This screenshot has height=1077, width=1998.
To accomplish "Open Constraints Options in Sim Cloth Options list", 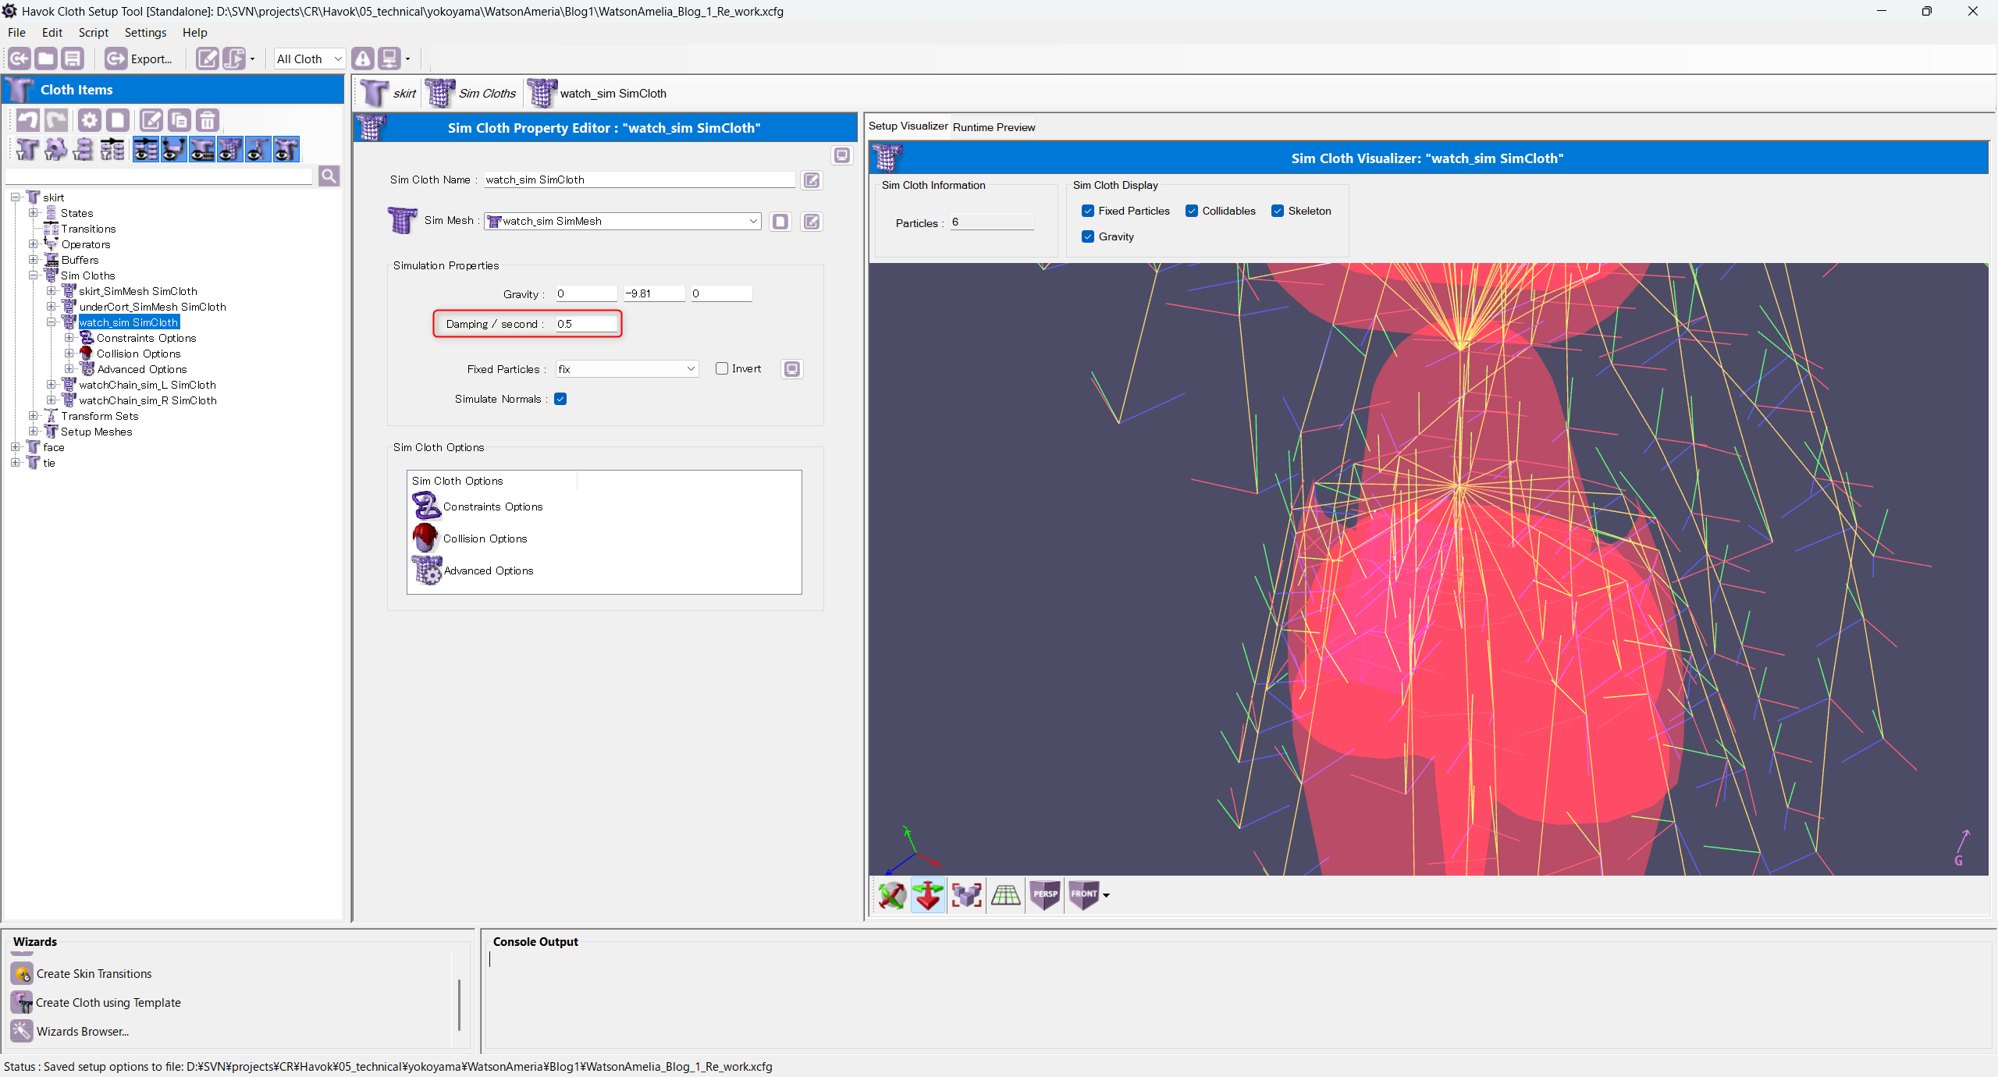I will tap(478, 507).
